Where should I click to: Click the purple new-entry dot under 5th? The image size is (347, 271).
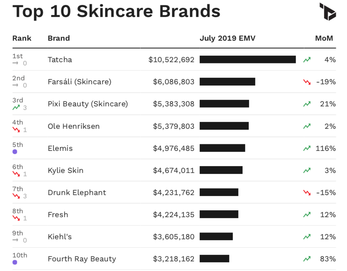15,152
